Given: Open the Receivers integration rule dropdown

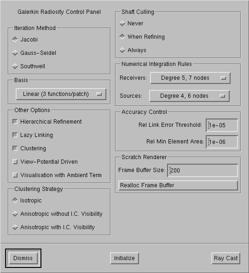Looking at the screenshot, I should point(190,78).
